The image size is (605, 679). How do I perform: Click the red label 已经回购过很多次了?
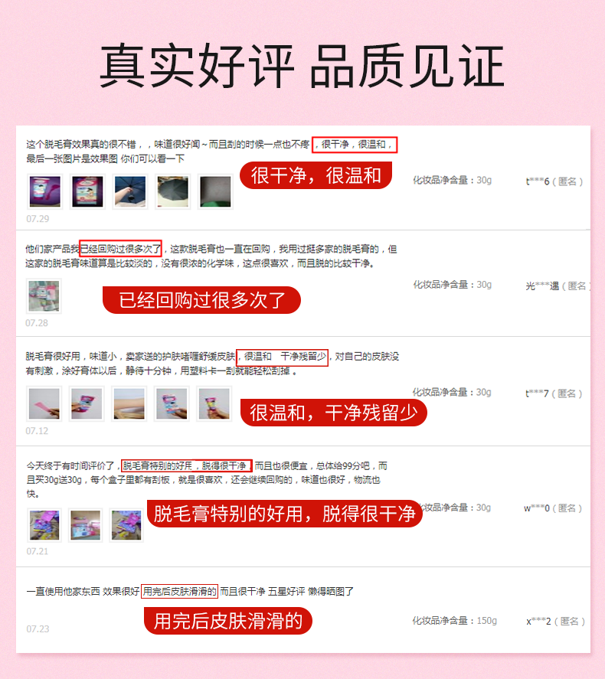point(202,300)
